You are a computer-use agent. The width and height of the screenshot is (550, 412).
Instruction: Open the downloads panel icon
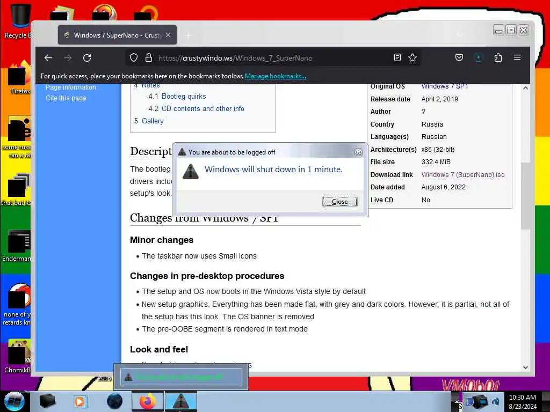coord(478,58)
